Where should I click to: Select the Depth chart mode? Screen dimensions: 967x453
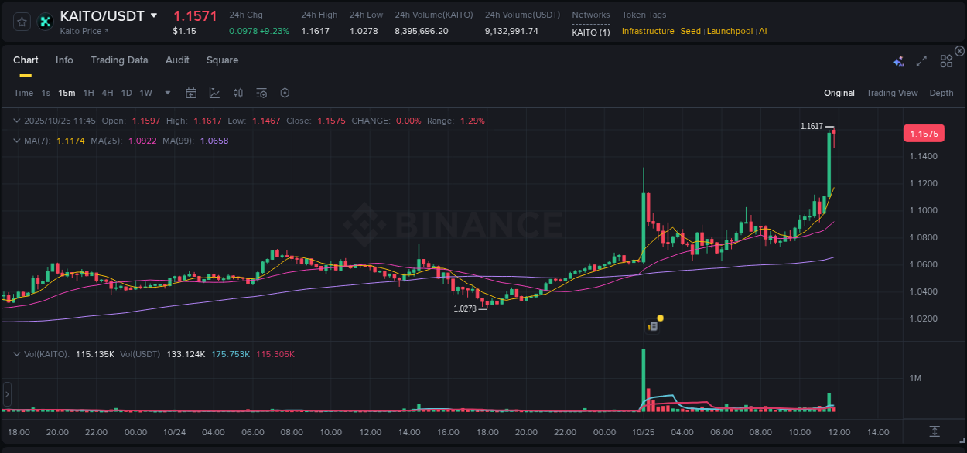coord(941,93)
